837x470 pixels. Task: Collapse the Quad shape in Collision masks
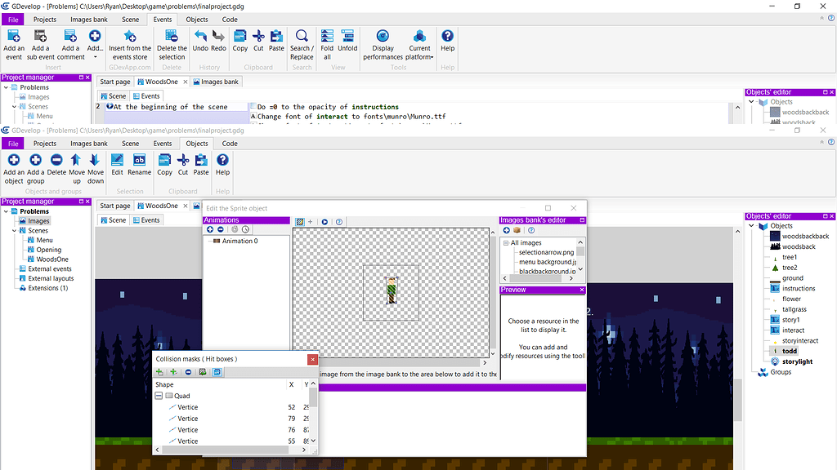158,396
